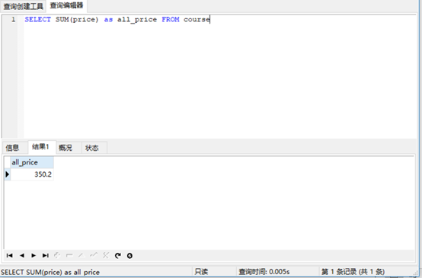Click the all_price column header

32,162
